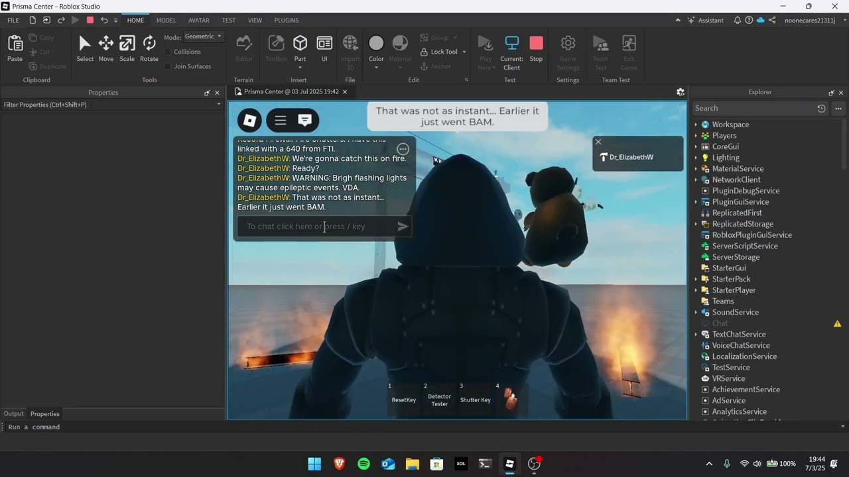Switch to the PLUGINS ribbon tab
Viewport: 849px width, 477px height.
click(287, 20)
